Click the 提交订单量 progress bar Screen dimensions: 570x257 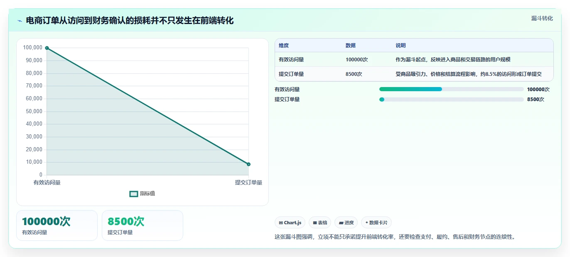coord(451,99)
